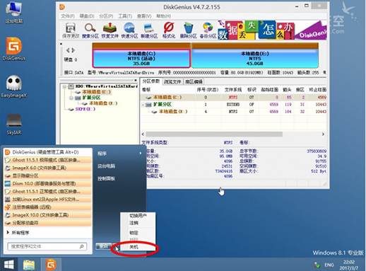Click the 格式化 format icon

(x=169, y=30)
